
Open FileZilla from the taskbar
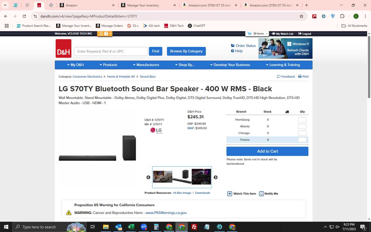194,227
